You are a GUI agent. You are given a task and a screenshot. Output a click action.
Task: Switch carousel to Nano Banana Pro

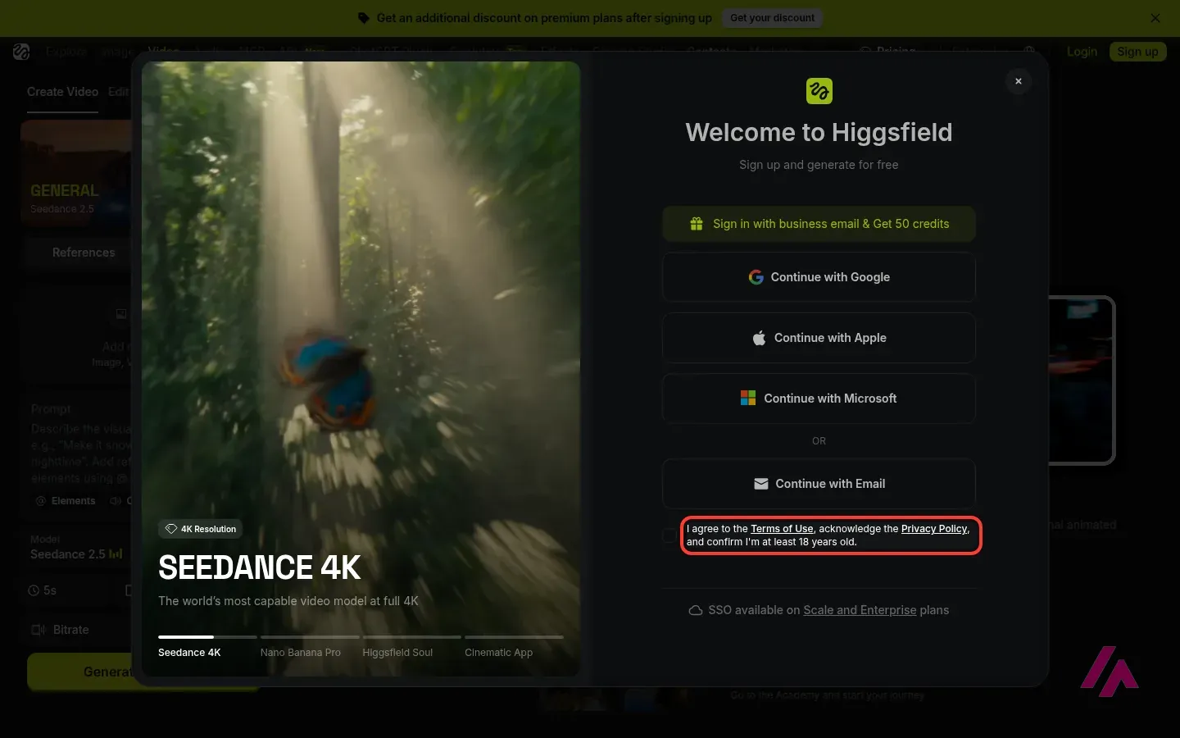click(x=310, y=646)
